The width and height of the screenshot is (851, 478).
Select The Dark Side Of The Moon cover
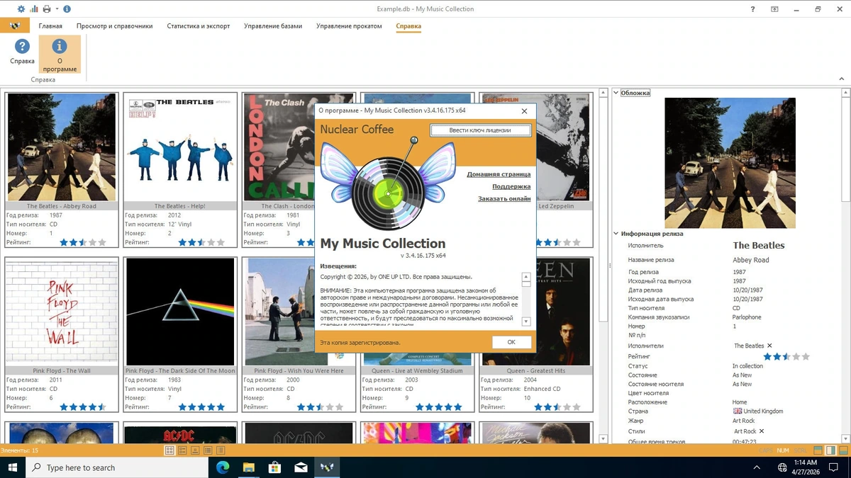[x=180, y=312]
